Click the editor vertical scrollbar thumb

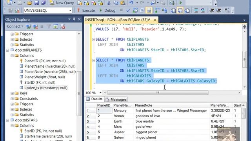[x=245, y=59]
